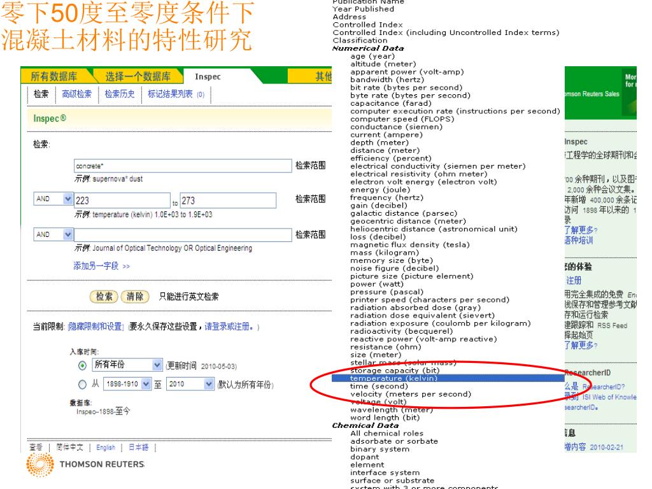The width and height of the screenshot is (652, 489).
Task: Select voltage (volt) option
Action: pos(378,402)
